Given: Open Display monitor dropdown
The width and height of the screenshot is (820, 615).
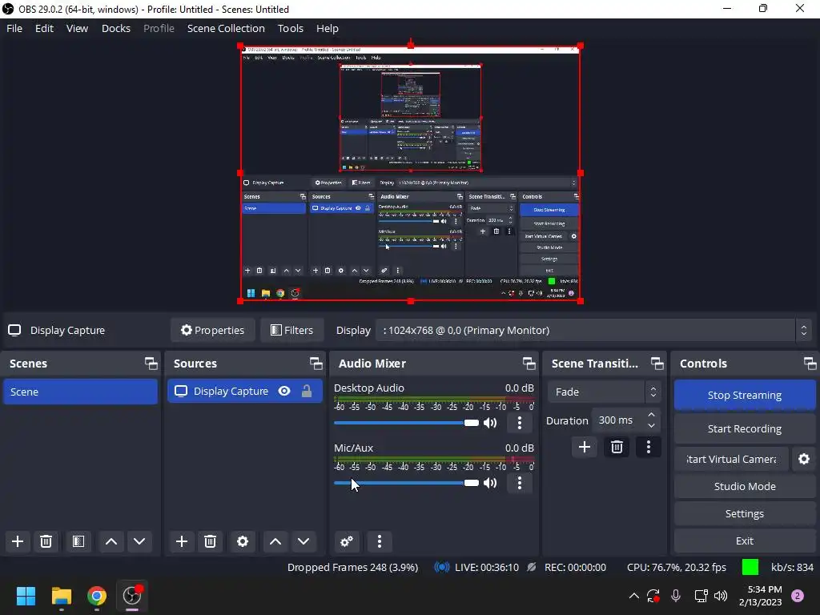Looking at the screenshot, I should 593,330.
